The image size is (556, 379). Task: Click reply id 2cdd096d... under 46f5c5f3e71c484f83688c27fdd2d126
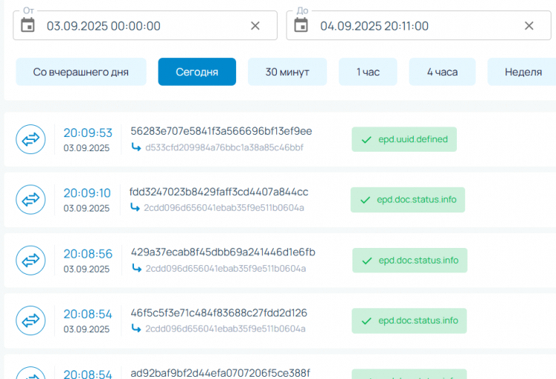tap(226, 329)
